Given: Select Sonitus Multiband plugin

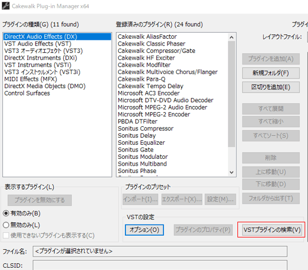Looking at the screenshot, I should point(172,164).
